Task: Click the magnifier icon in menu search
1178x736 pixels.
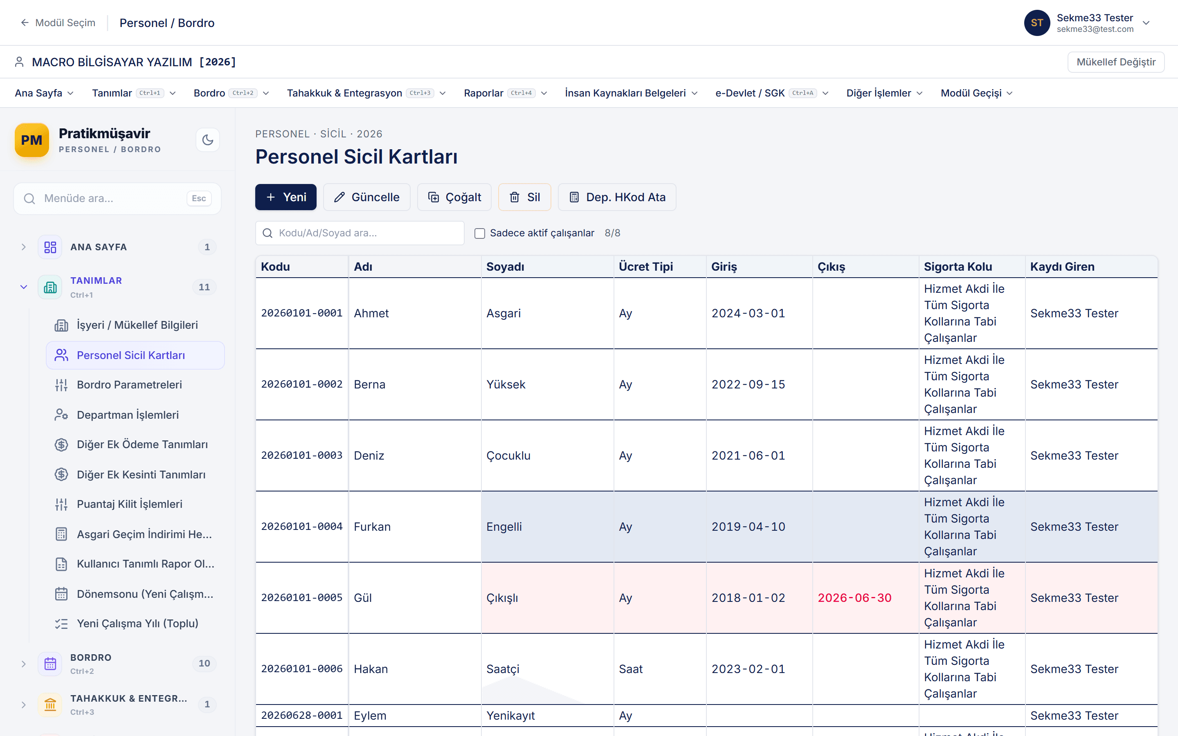Action: click(x=30, y=199)
